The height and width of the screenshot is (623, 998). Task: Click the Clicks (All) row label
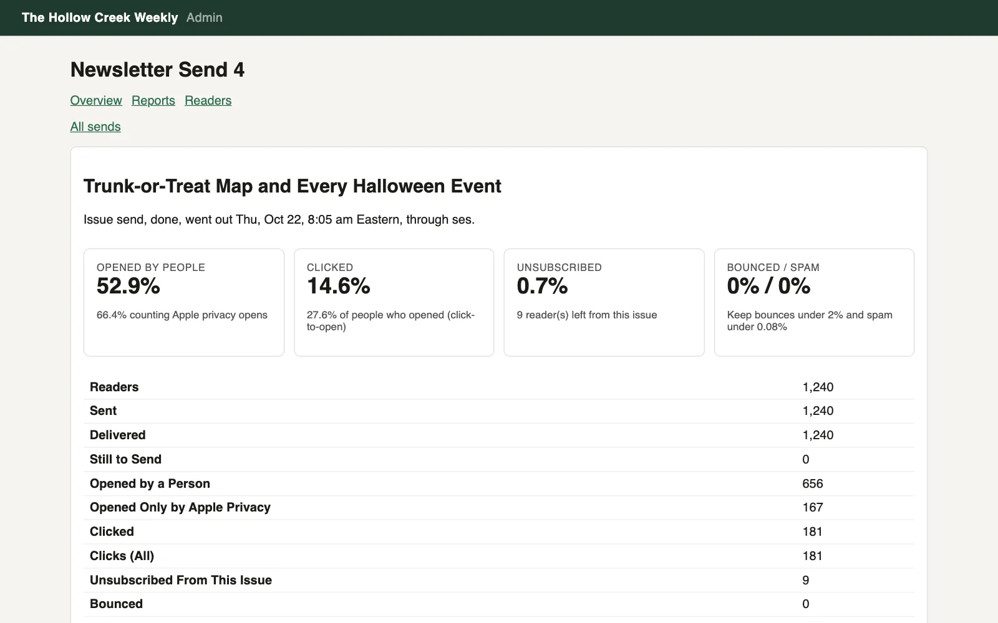(x=122, y=556)
